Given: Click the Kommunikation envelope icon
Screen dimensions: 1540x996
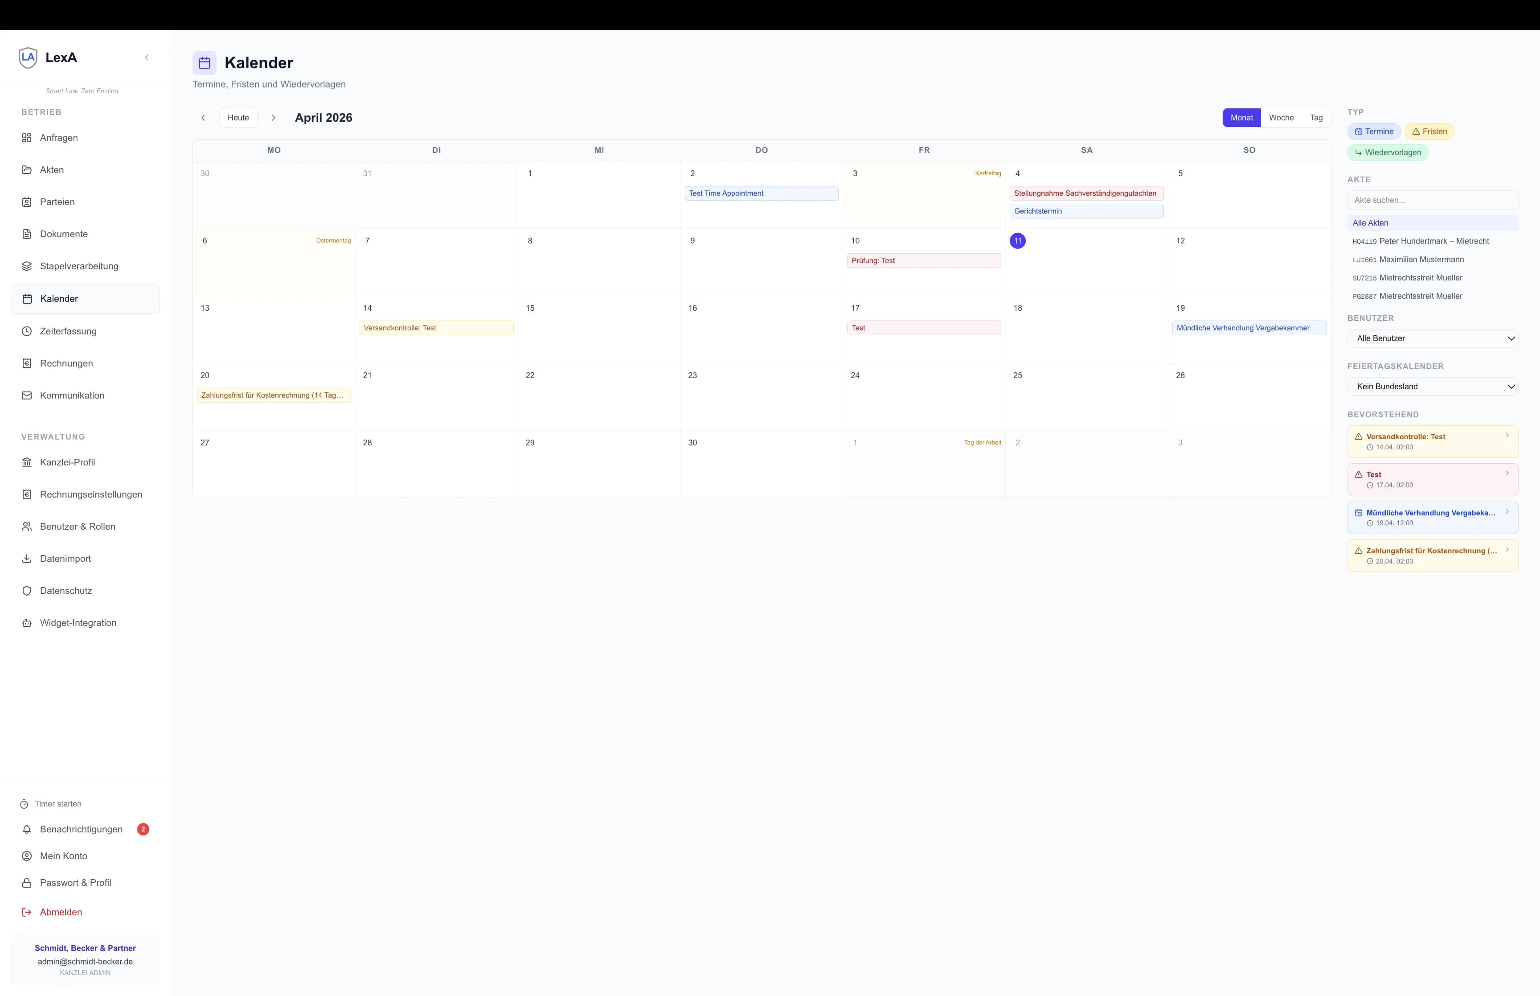Looking at the screenshot, I should click(26, 395).
